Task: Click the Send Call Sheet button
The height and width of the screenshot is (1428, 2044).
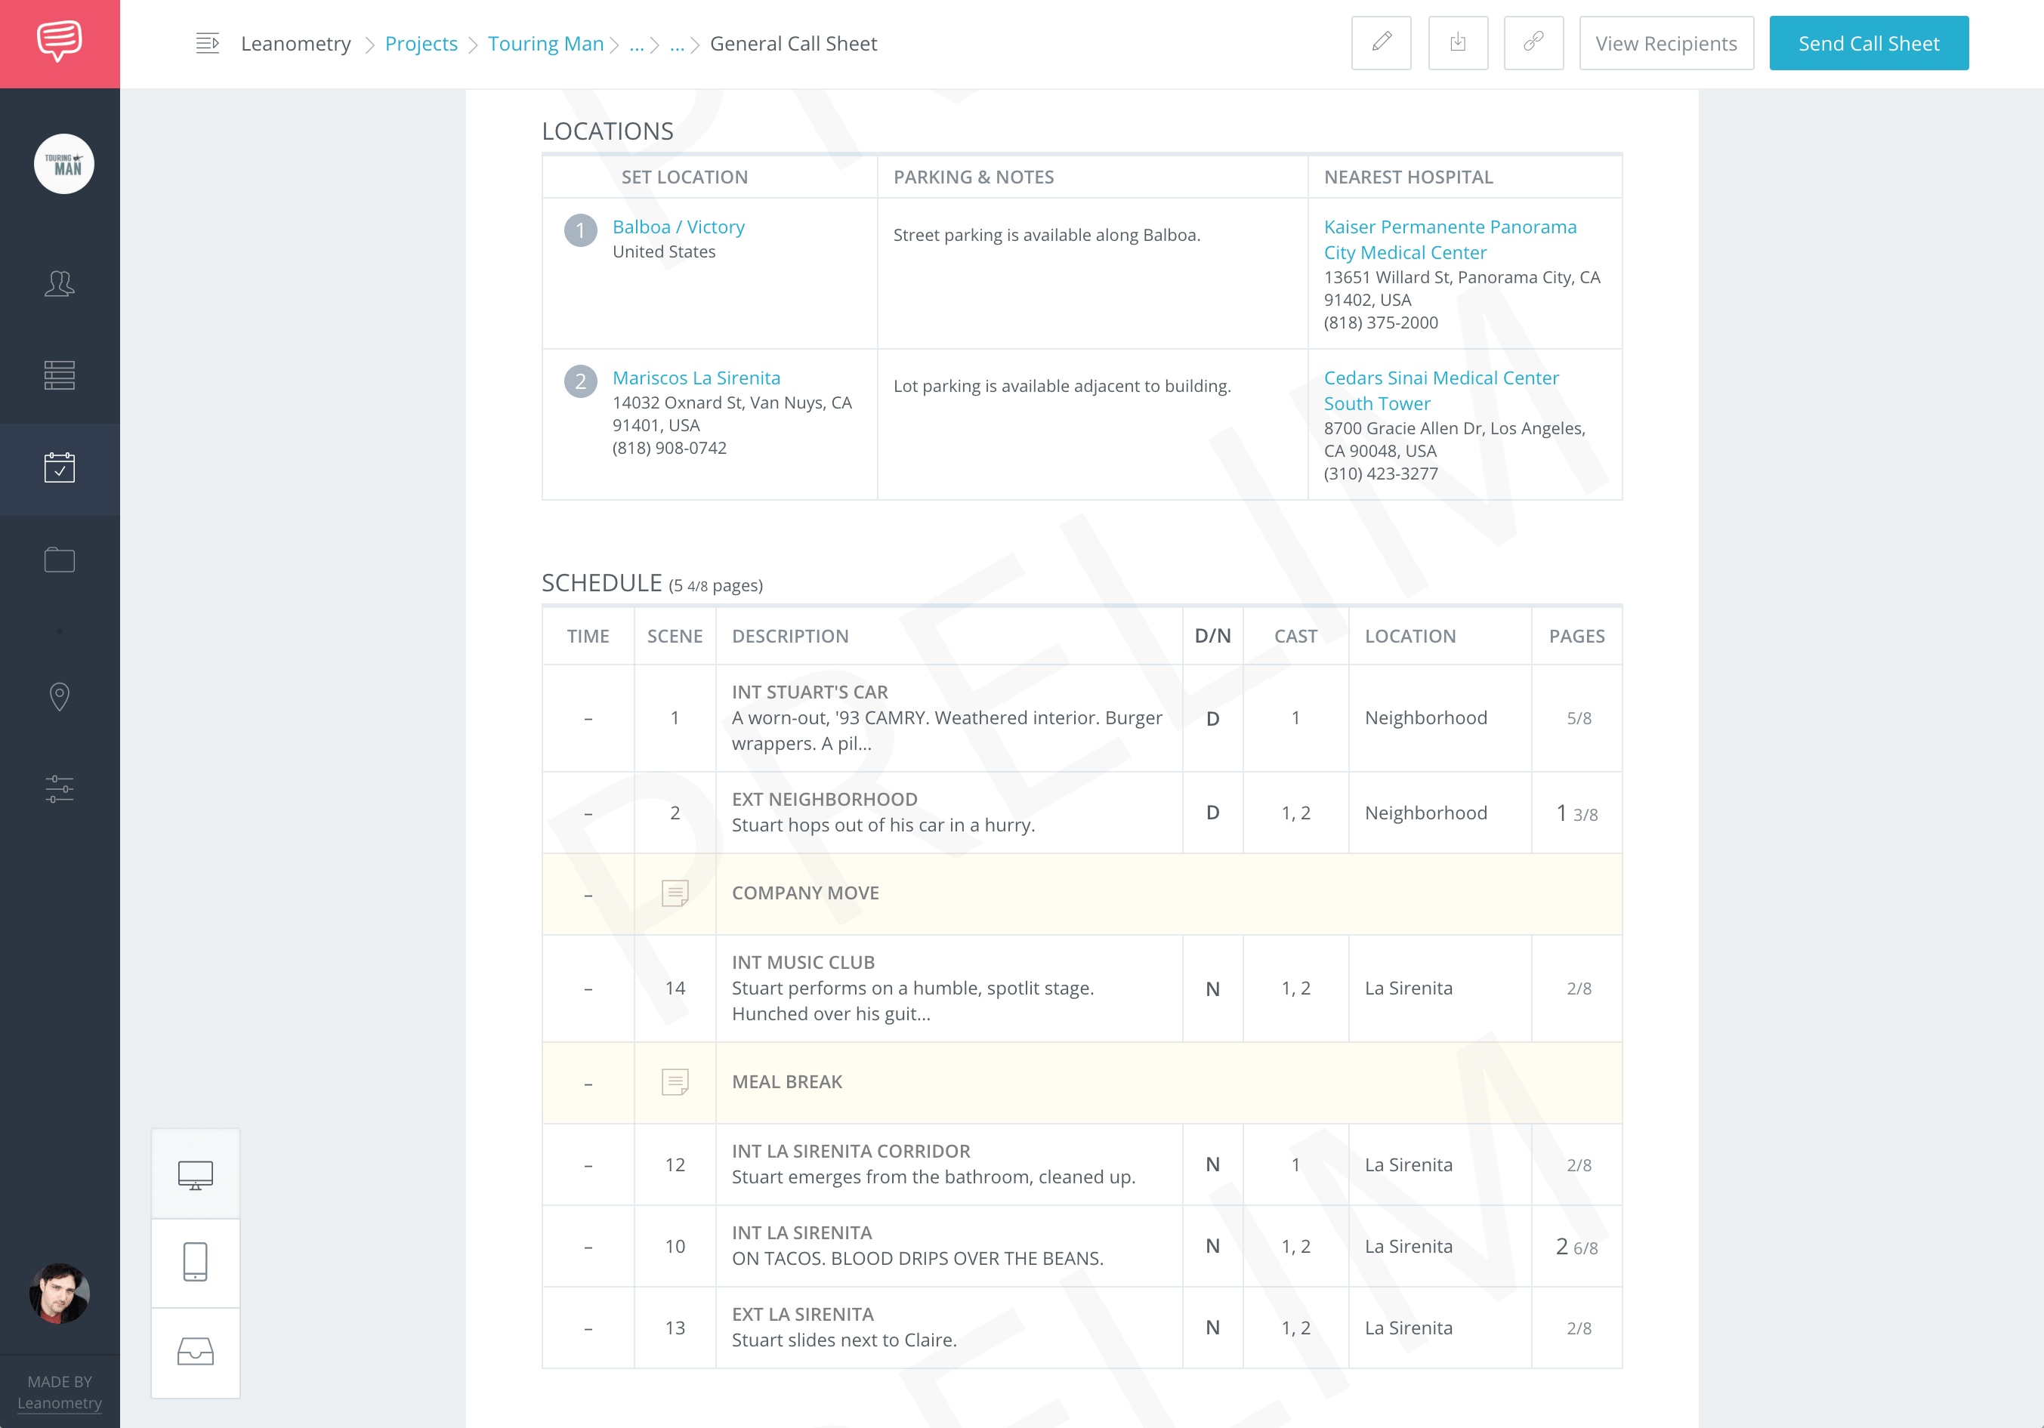Action: [x=1867, y=42]
